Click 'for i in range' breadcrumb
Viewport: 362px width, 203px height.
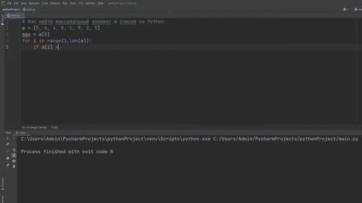[x=34, y=127]
